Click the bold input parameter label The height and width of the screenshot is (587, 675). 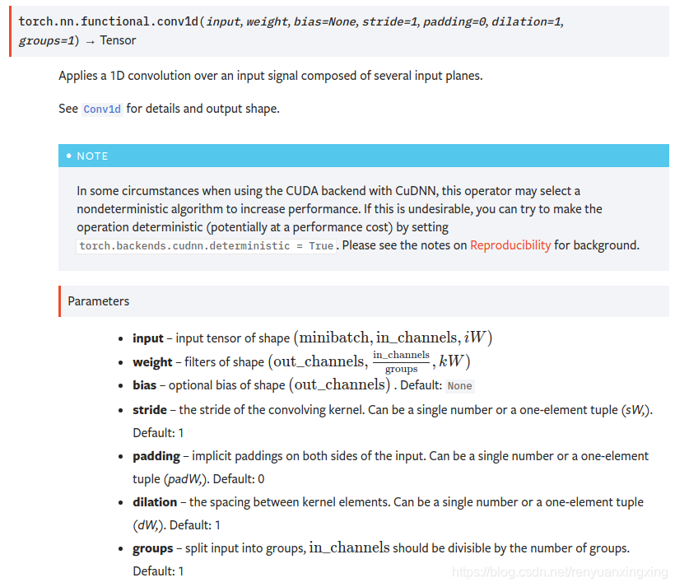click(x=147, y=338)
